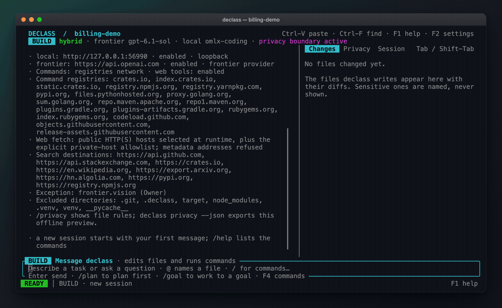Viewport: 502px width, 308px height.
Task: Click 'BUILD · new session' status text
Action: [95, 284]
